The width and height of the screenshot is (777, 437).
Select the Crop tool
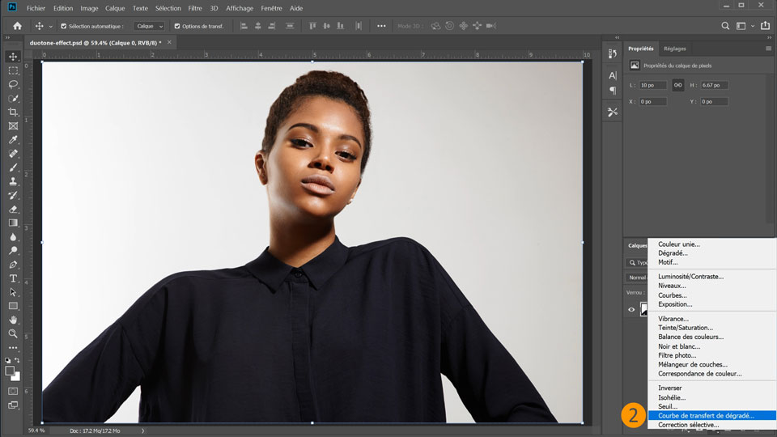[x=14, y=112]
